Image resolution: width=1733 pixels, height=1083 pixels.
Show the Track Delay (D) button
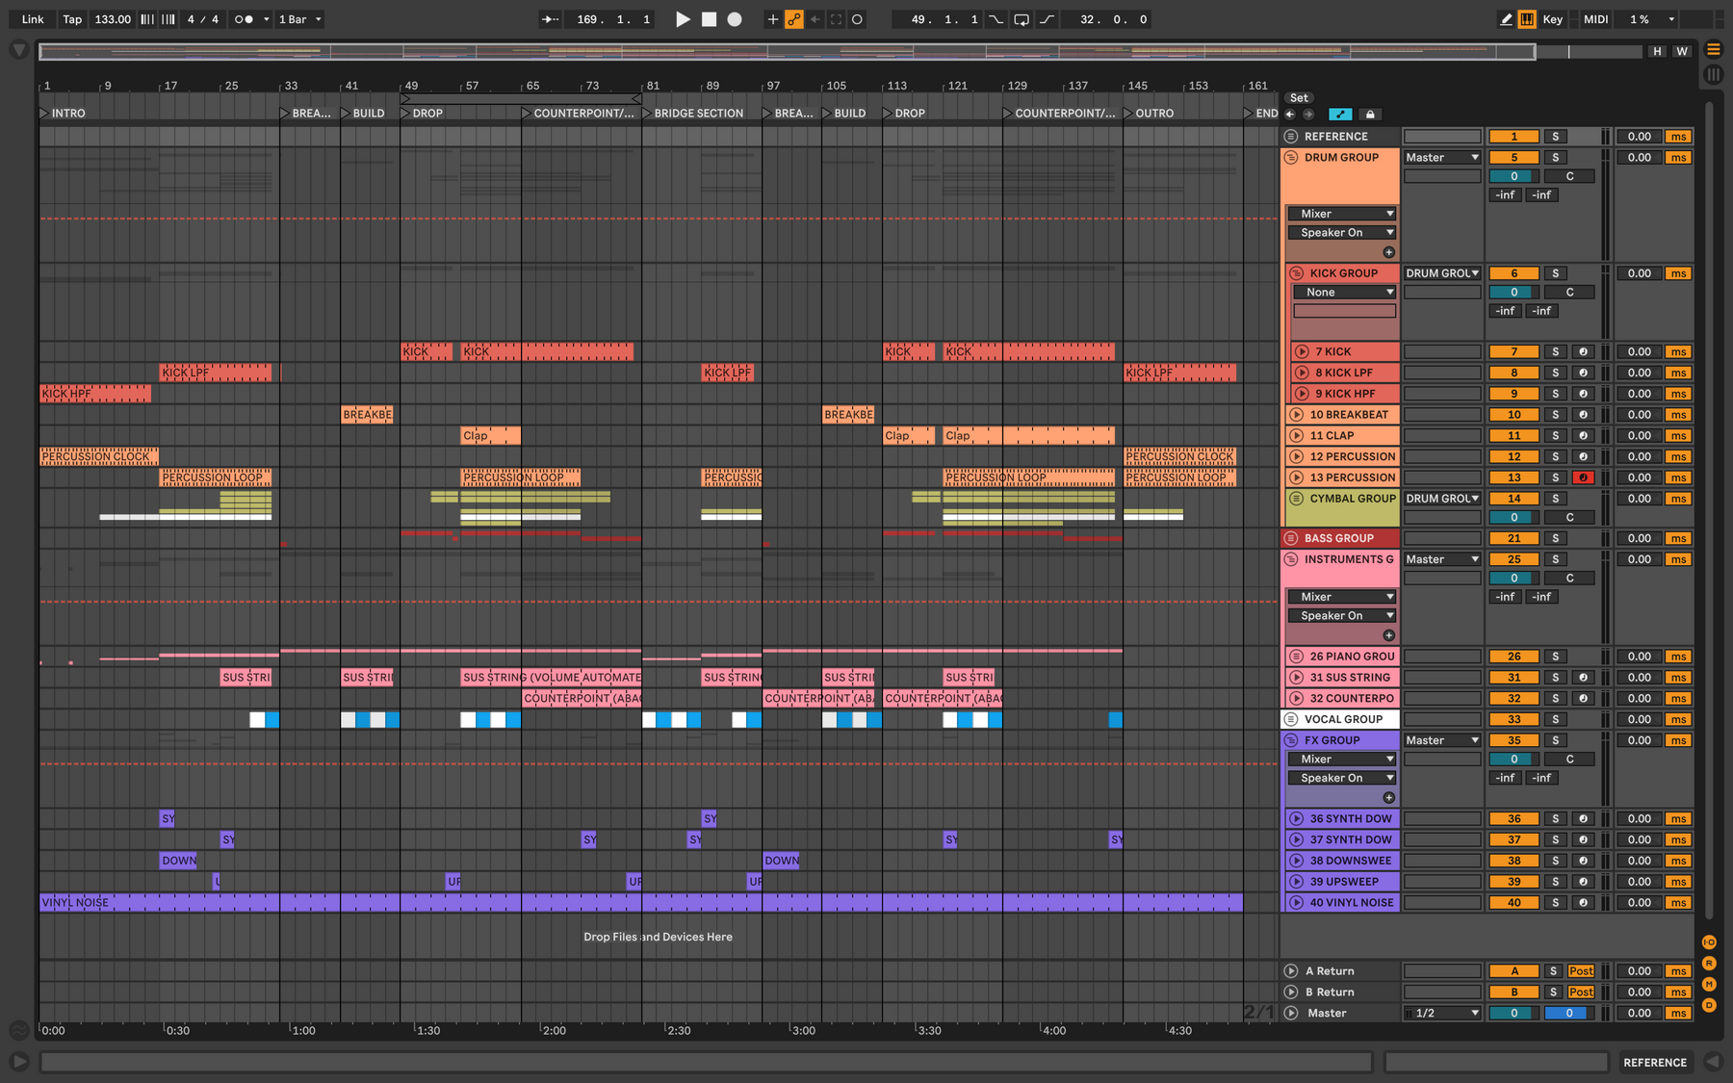click(1709, 1005)
